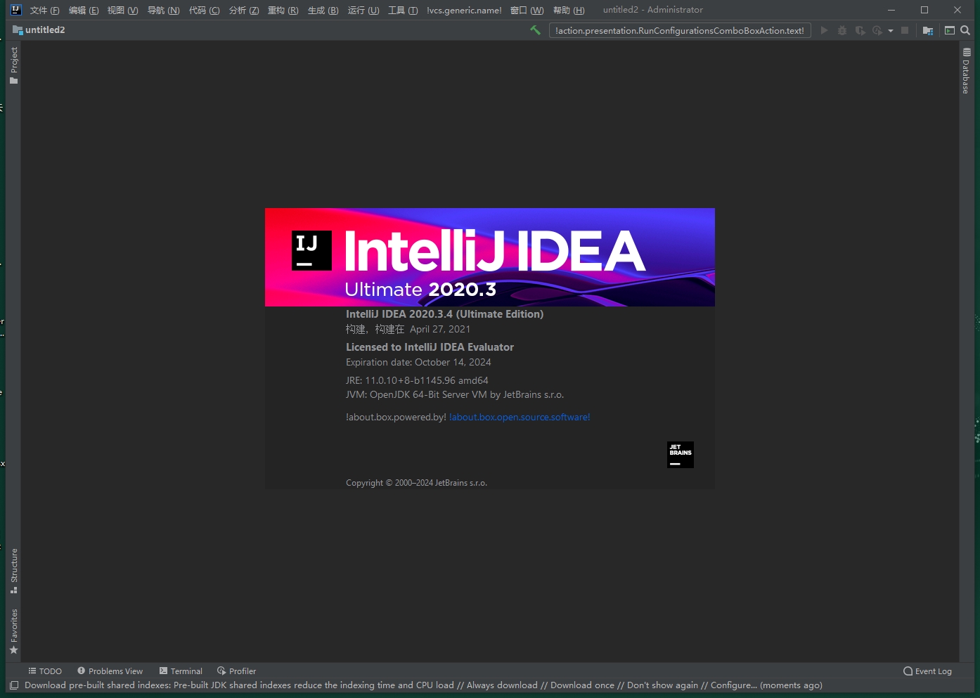The image size is (980, 698).
Task: Click the open project folder icon in toolbar
Action: coord(928,30)
